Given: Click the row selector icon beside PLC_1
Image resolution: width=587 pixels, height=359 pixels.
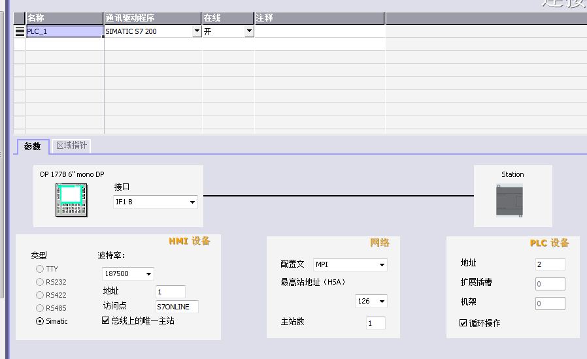Looking at the screenshot, I should pos(20,31).
